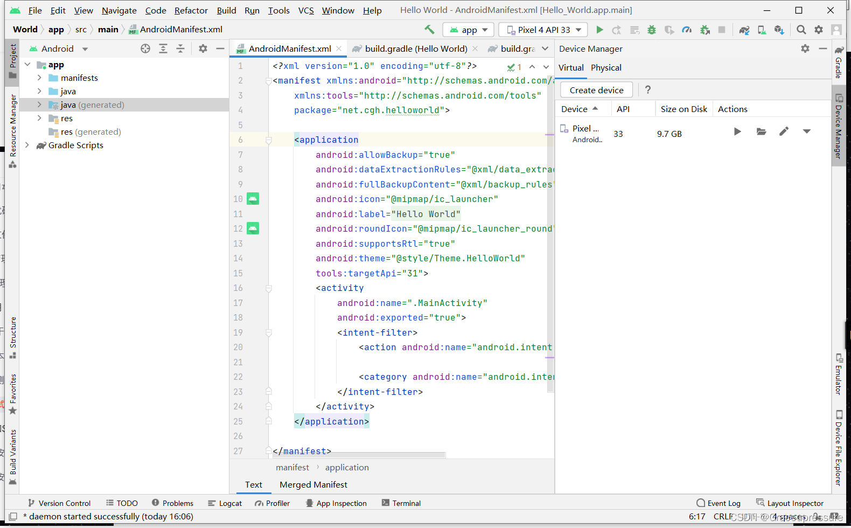Toggle the Project tool window button
The width and height of the screenshot is (851, 528).
tap(12, 61)
